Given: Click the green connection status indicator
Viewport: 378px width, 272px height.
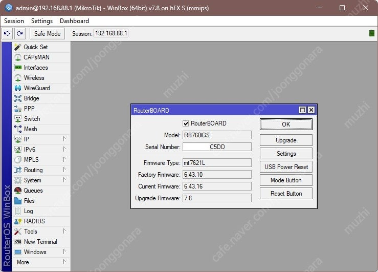Looking at the screenshot, I should coord(372,33).
